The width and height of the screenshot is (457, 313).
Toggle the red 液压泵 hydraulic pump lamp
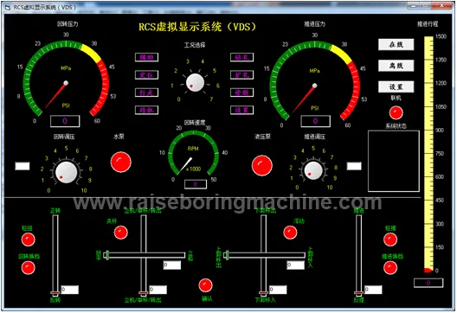click(262, 165)
